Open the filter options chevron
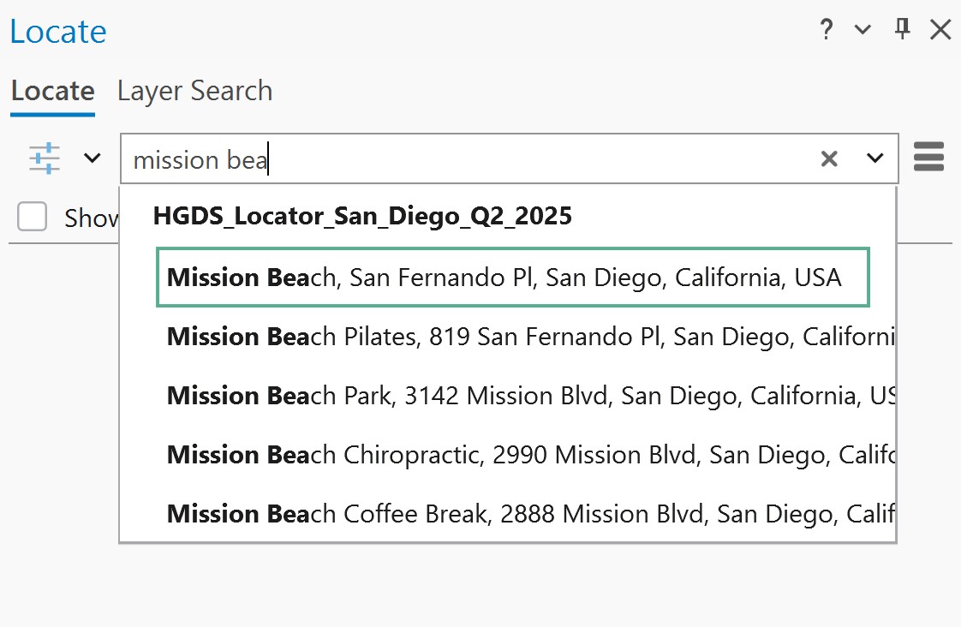The width and height of the screenshot is (961, 627). 92,158
